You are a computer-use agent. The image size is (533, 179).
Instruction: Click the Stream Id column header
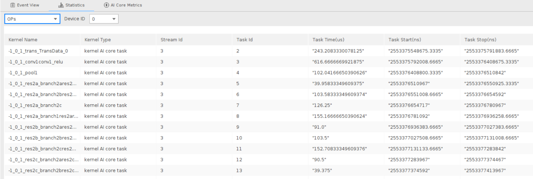click(171, 40)
